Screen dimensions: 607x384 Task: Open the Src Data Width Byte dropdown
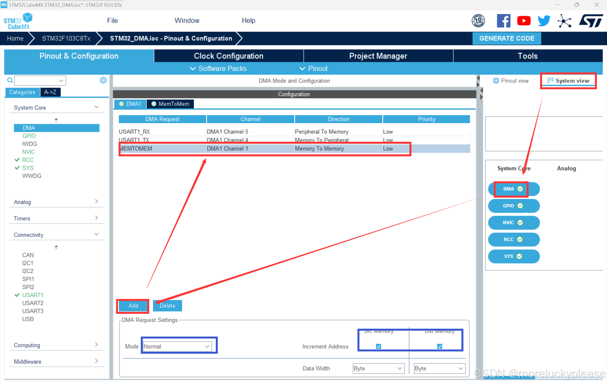pos(378,368)
